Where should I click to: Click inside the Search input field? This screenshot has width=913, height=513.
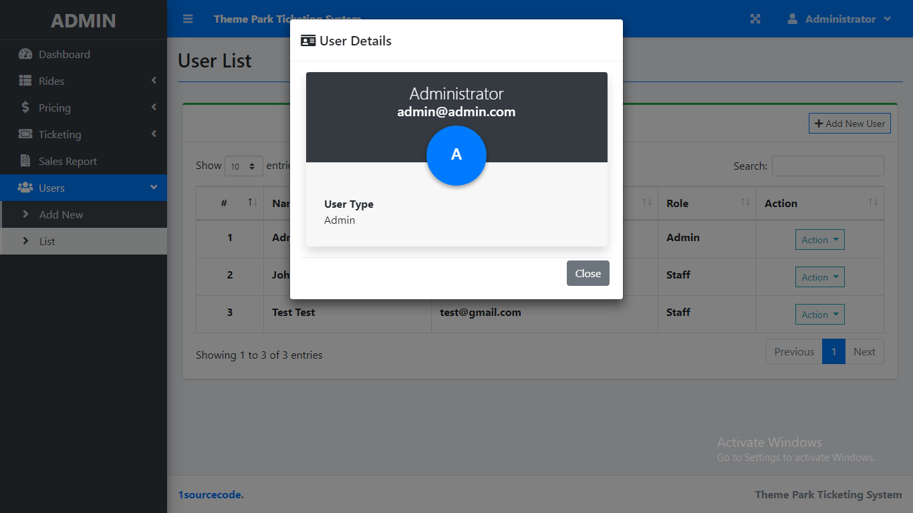coord(827,166)
